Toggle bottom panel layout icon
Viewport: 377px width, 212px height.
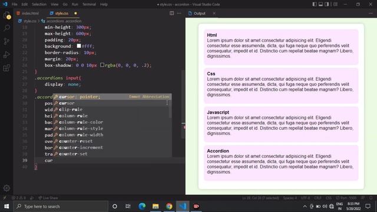point(320,4)
